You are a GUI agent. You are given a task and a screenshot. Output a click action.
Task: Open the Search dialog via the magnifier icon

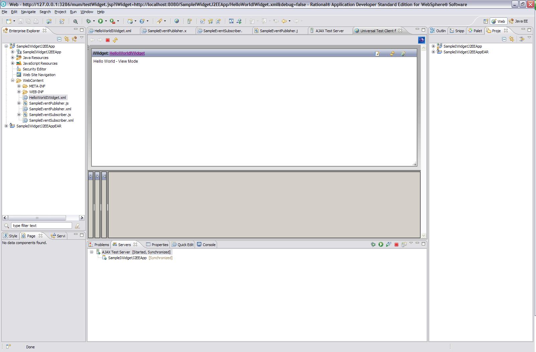click(x=76, y=21)
